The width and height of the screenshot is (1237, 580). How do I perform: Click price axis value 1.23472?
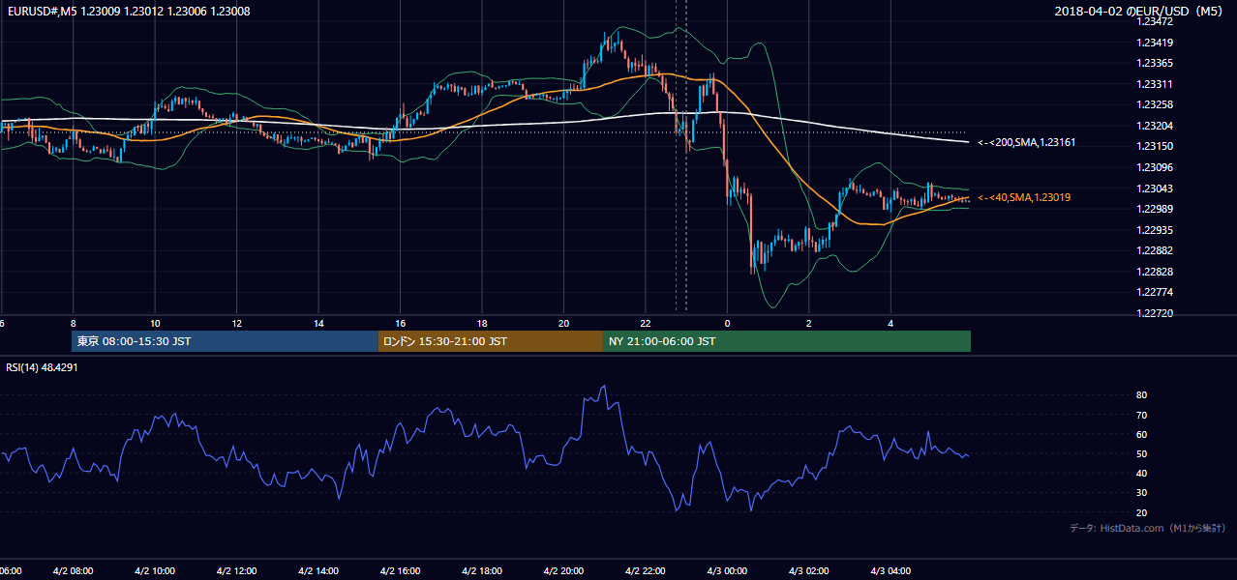(x=1154, y=21)
